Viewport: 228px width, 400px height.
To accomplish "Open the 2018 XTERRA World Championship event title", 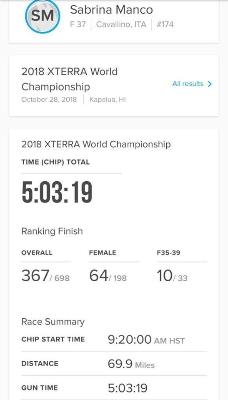I will [70, 79].
